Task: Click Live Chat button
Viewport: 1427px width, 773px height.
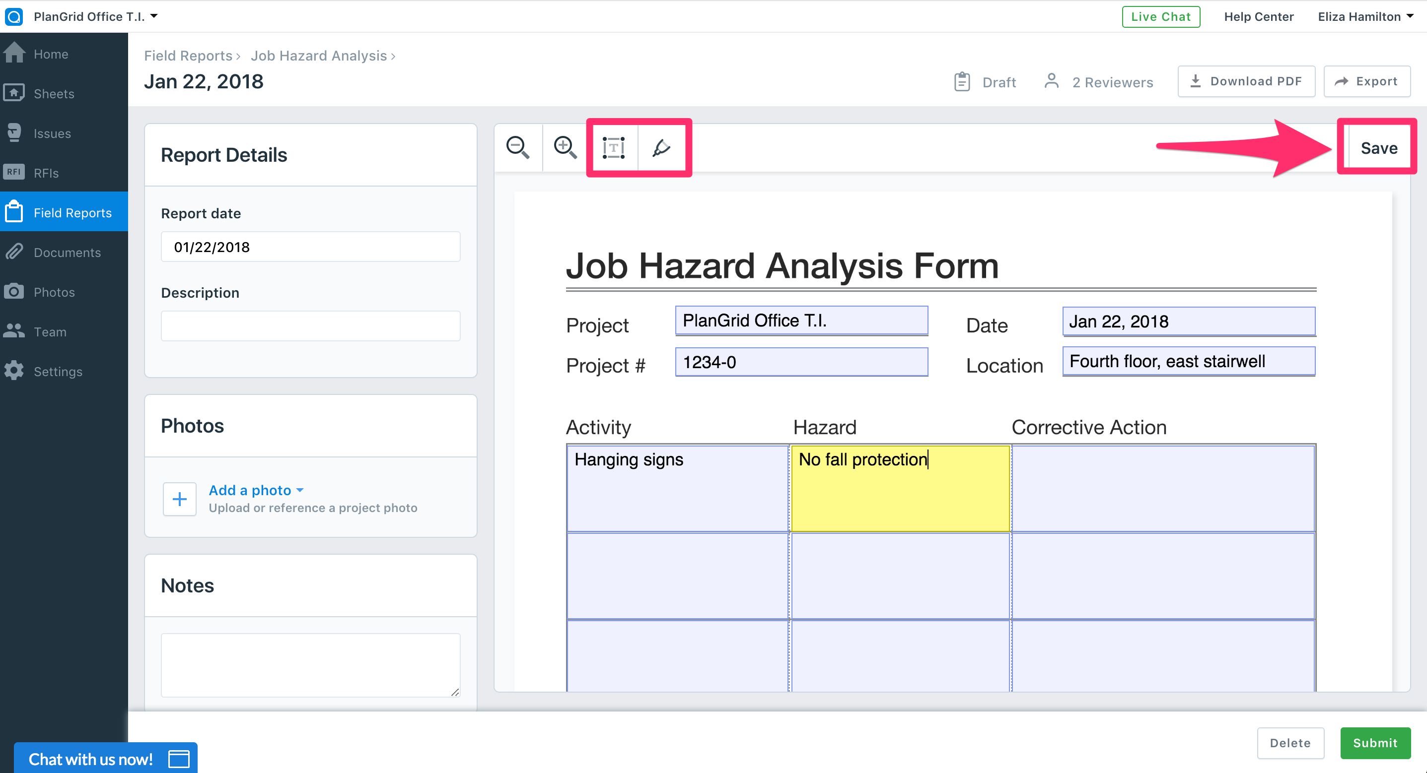Action: click(x=1161, y=16)
